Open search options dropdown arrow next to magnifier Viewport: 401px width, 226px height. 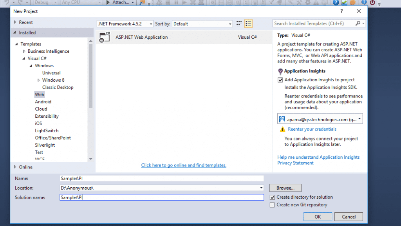click(363, 23)
